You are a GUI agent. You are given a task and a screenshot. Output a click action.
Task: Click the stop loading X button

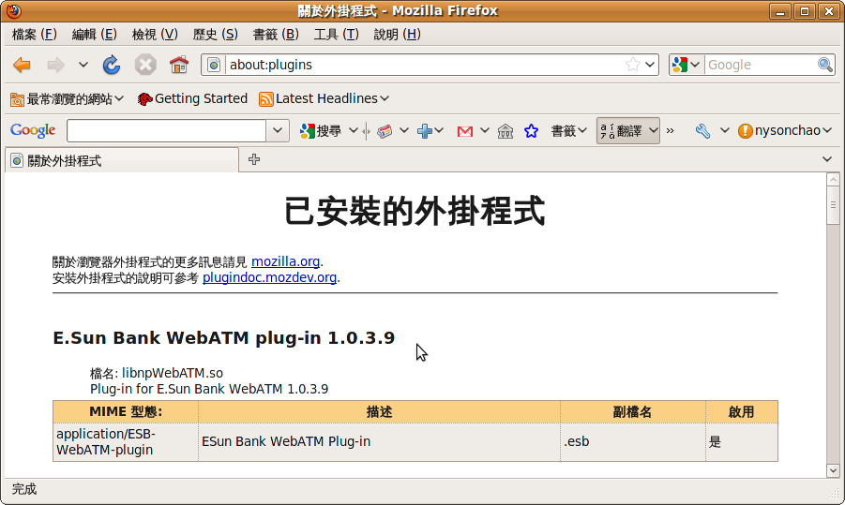[x=145, y=66]
